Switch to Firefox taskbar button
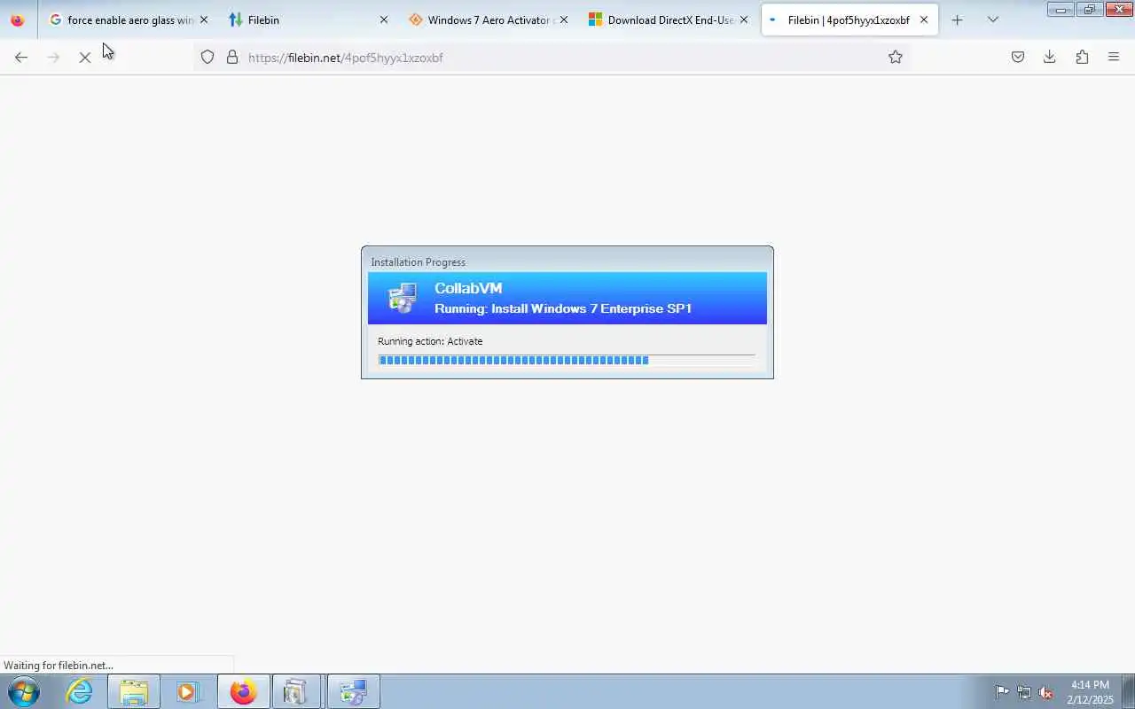 click(243, 691)
